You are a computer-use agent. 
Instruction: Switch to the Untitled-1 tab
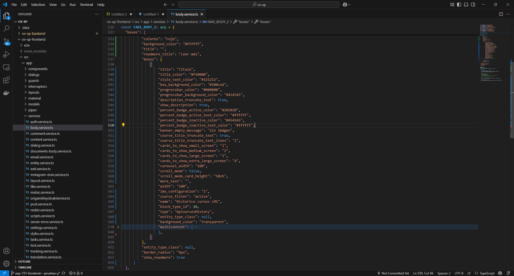click(151, 14)
